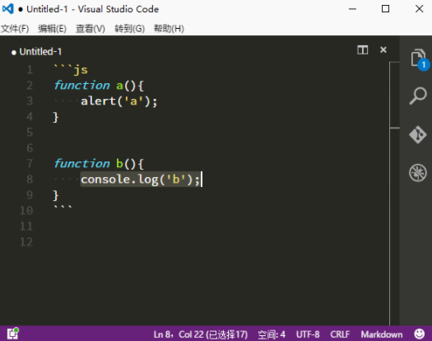Click on alert('a'); code line

click(118, 101)
